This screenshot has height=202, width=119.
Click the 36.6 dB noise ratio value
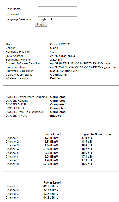point(86,164)
